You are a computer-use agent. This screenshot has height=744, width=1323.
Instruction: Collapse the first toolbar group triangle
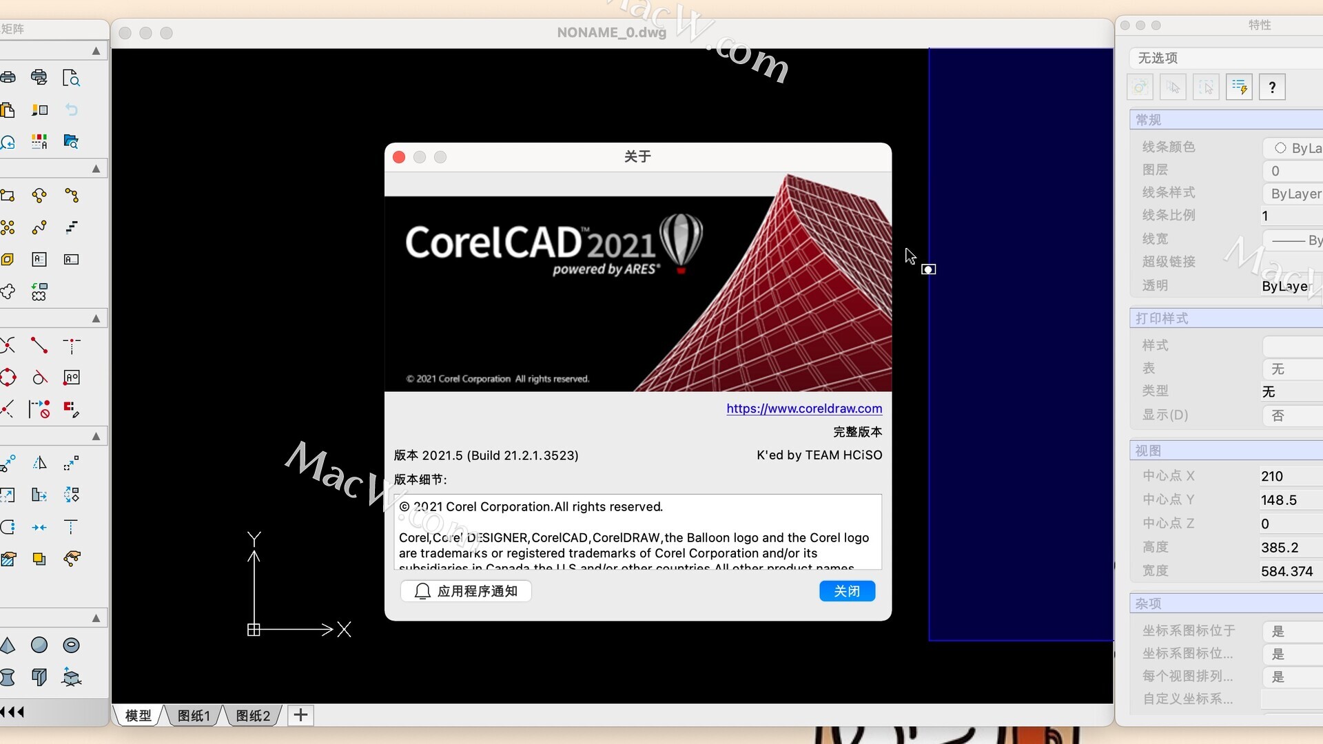[x=96, y=51]
